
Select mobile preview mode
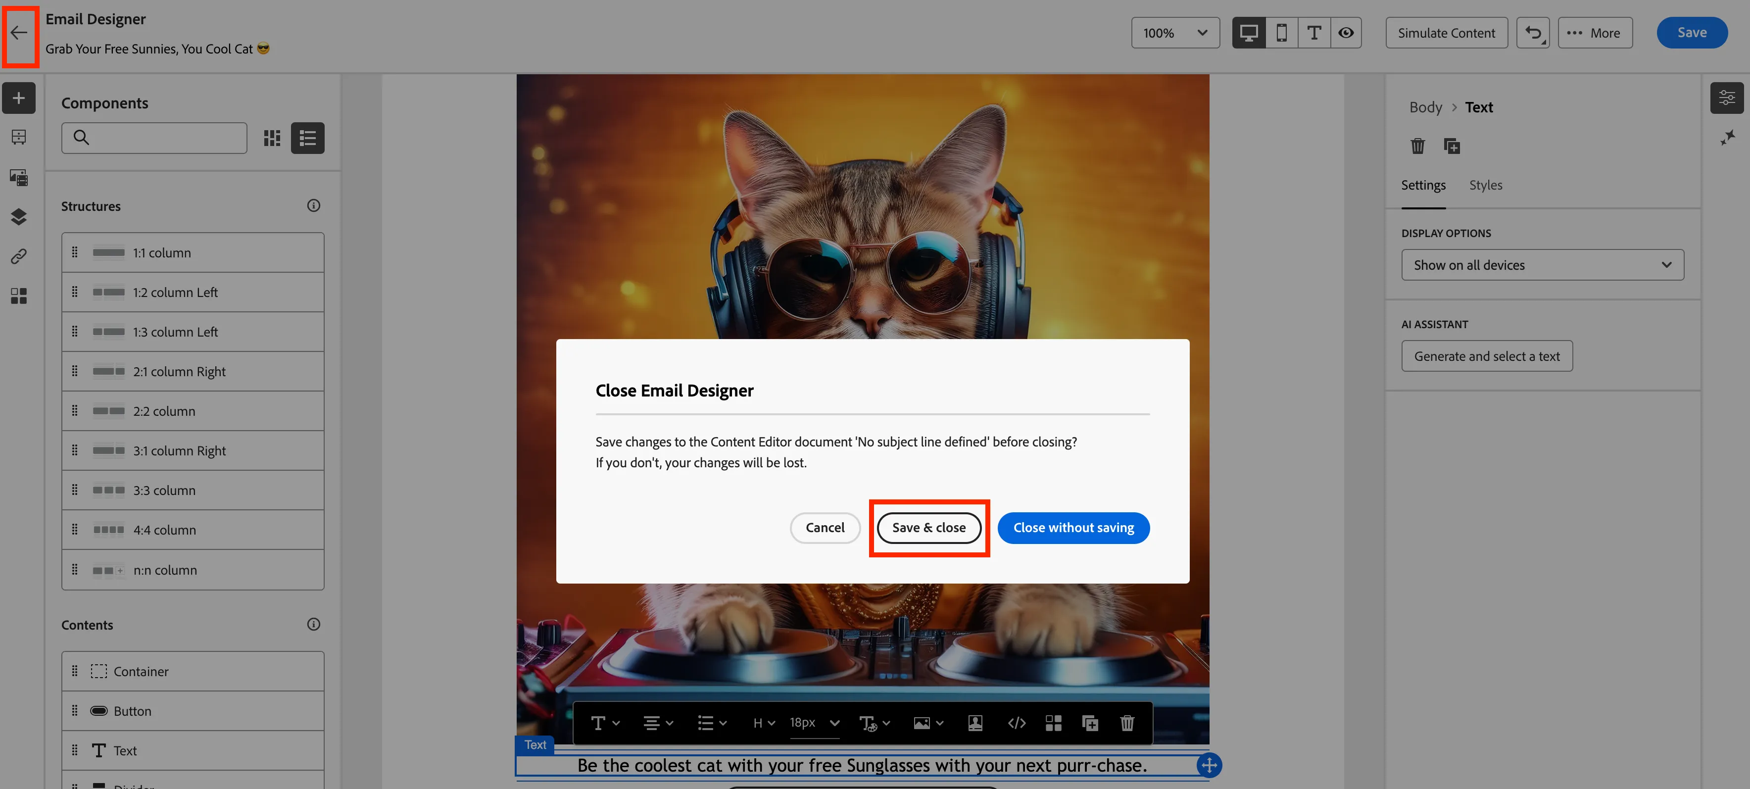(x=1281, y=33)
